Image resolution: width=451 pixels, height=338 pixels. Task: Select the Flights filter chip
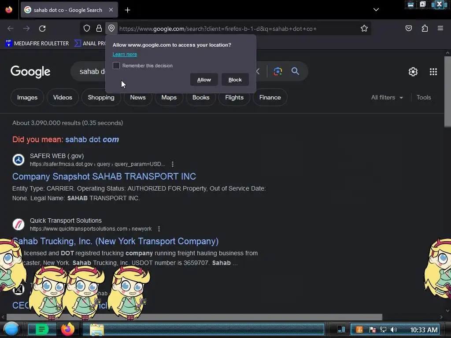tap(234, 97)
